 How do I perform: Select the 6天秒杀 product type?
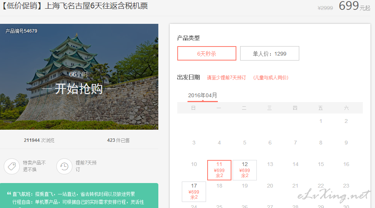(x=207, y=53)
